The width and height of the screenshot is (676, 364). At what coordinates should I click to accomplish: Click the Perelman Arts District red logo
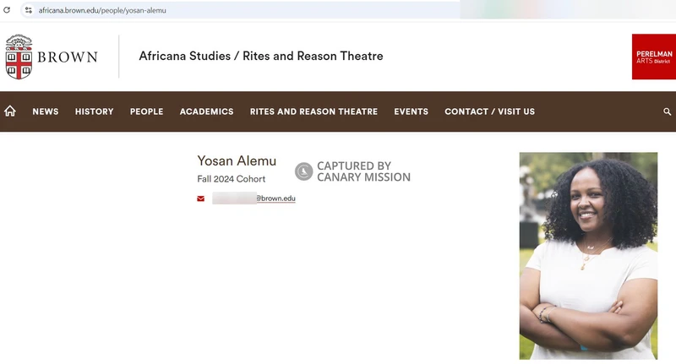point(653,57)
